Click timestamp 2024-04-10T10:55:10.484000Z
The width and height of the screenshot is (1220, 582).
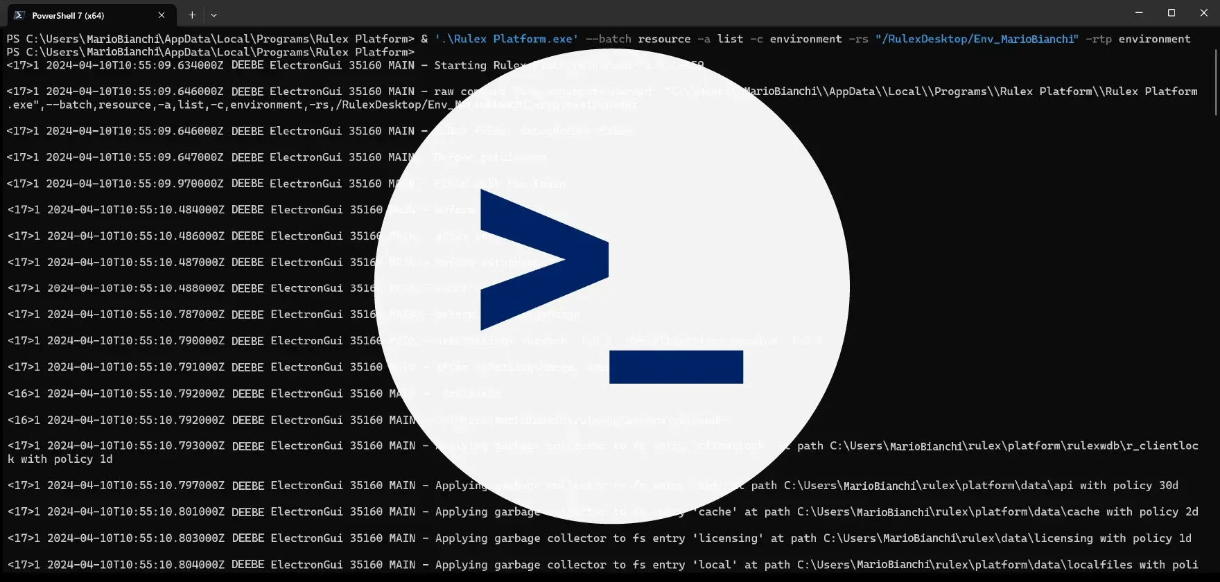click(x=136, y=210)
